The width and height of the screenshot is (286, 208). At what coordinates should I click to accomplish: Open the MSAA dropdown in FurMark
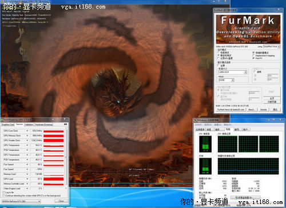(226, 80)
